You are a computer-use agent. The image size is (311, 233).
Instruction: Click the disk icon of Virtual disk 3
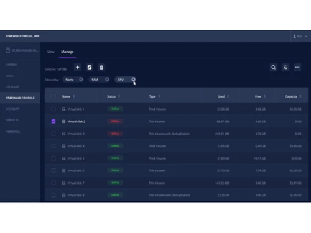tap(63, 134)
